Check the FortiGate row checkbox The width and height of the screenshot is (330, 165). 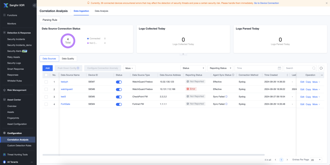(46, 104)
